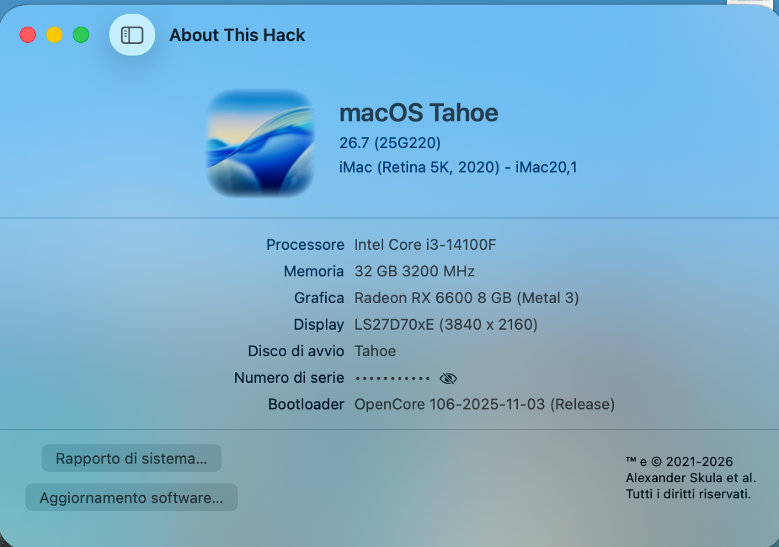Viewport: 779px width, 547px height.
Task: Toggle the sidebar panel icon
Action: 132,35
